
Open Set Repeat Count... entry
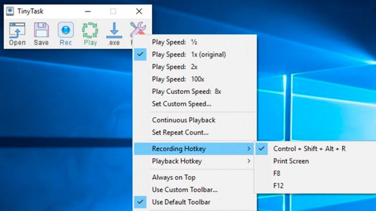click(195, 132)
